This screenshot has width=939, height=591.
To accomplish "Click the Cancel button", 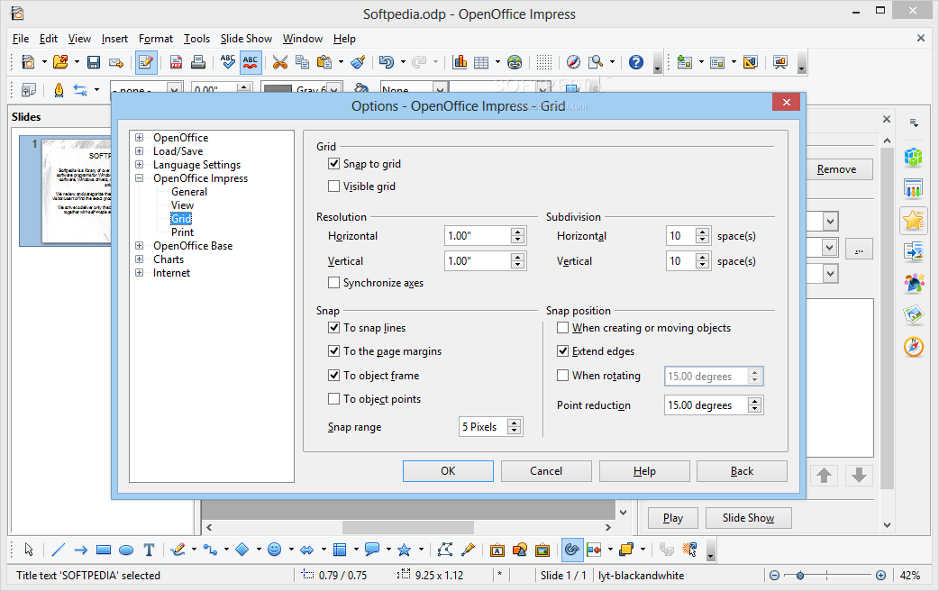I will point(546,471).
